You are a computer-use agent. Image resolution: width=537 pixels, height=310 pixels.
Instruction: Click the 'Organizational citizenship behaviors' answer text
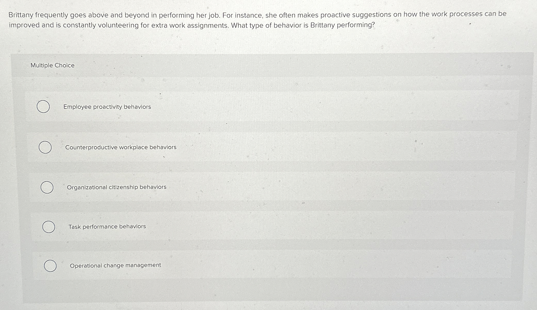117,187
